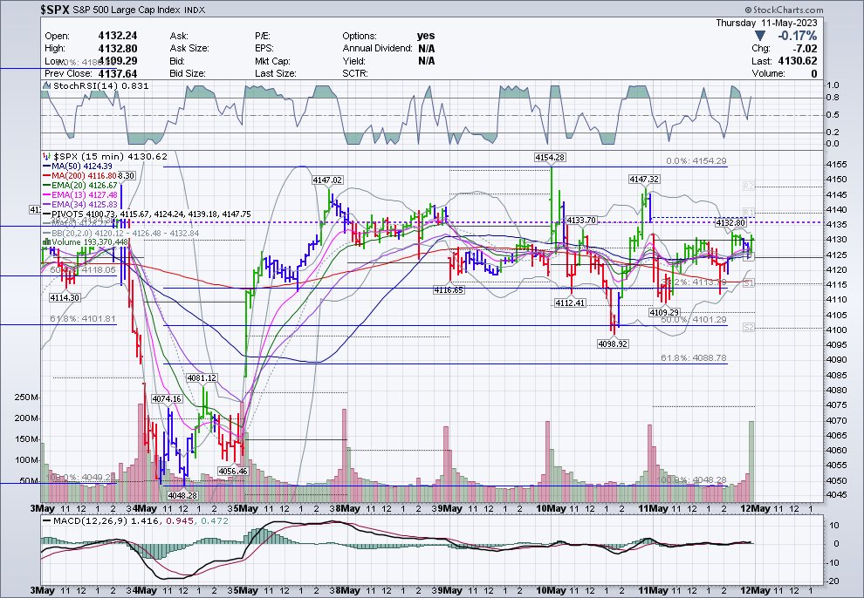This screenshot has width=864, height=598.
Task: Click the 4116.65 low price label
Action: coord(449,290)
